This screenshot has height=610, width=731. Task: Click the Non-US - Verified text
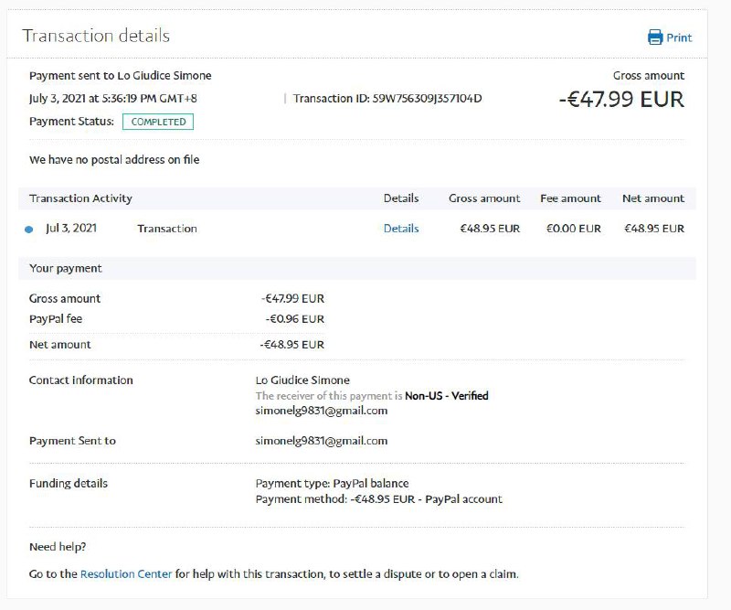(447, 396)
